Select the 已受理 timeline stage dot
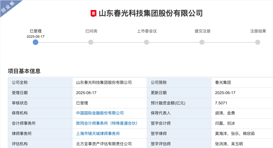This screenshot has height=148, width=273. click(36, 42)
